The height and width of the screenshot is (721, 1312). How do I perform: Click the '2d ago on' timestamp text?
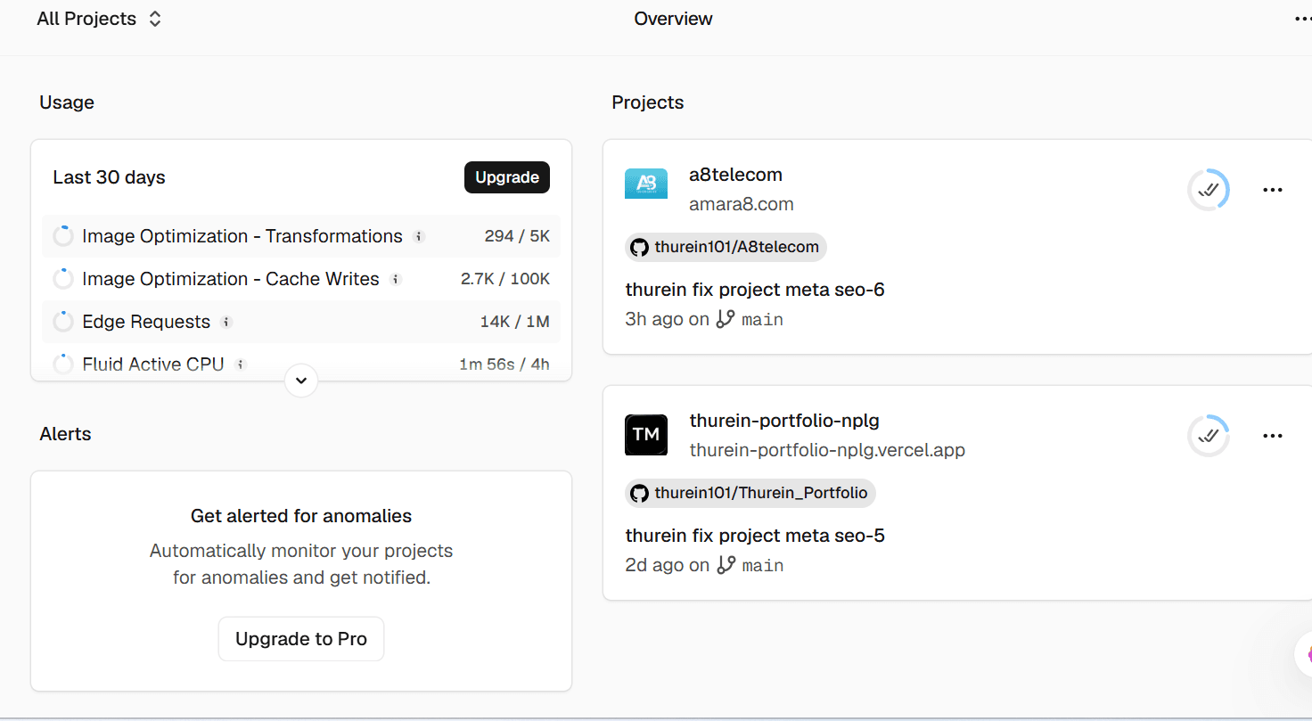[667, 565]
